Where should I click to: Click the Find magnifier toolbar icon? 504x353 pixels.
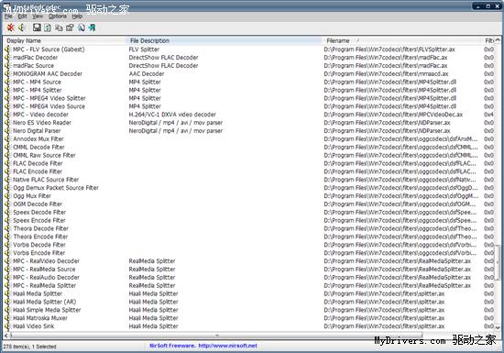[x=81, y=28]
